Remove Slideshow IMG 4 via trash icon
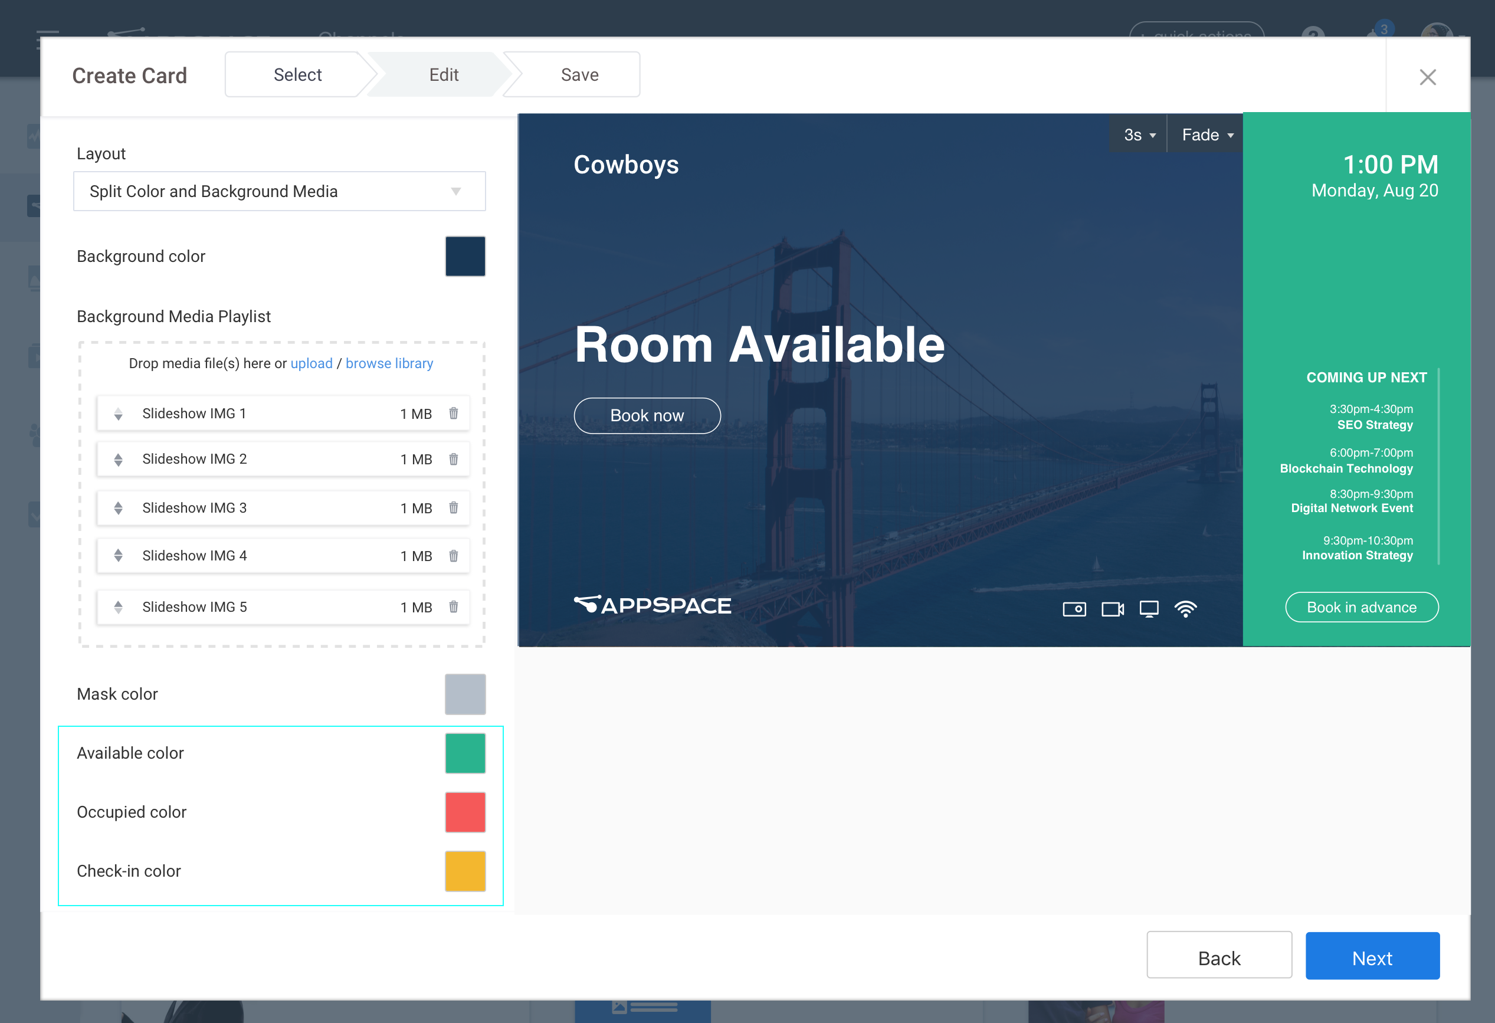Screen dimensions: 1495x1023 [x=454, y=555]
